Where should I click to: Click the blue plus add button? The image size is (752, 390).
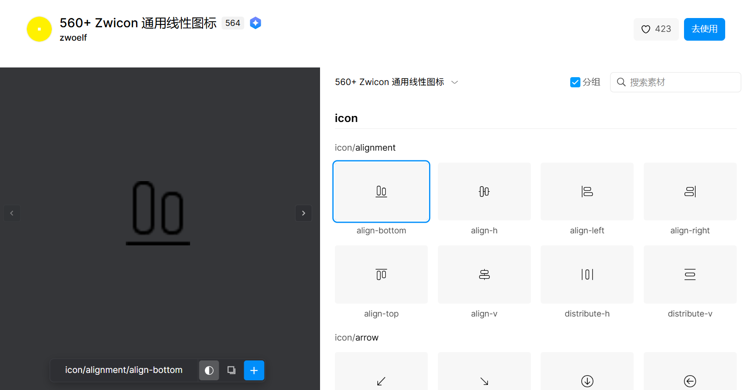[x=254, y=370]
